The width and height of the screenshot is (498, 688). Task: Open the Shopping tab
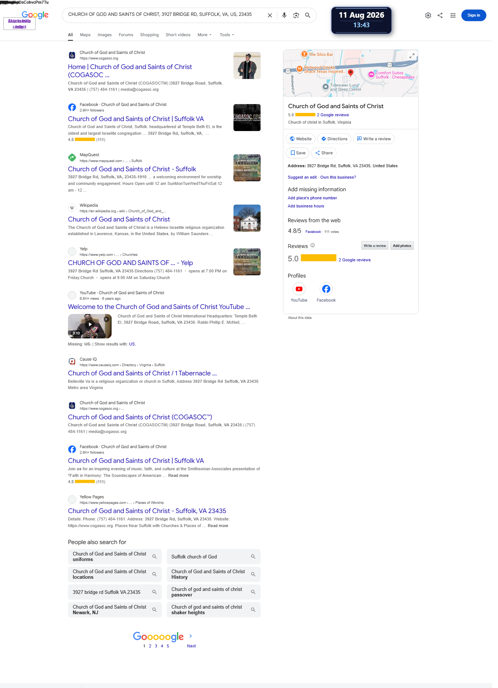149,35
